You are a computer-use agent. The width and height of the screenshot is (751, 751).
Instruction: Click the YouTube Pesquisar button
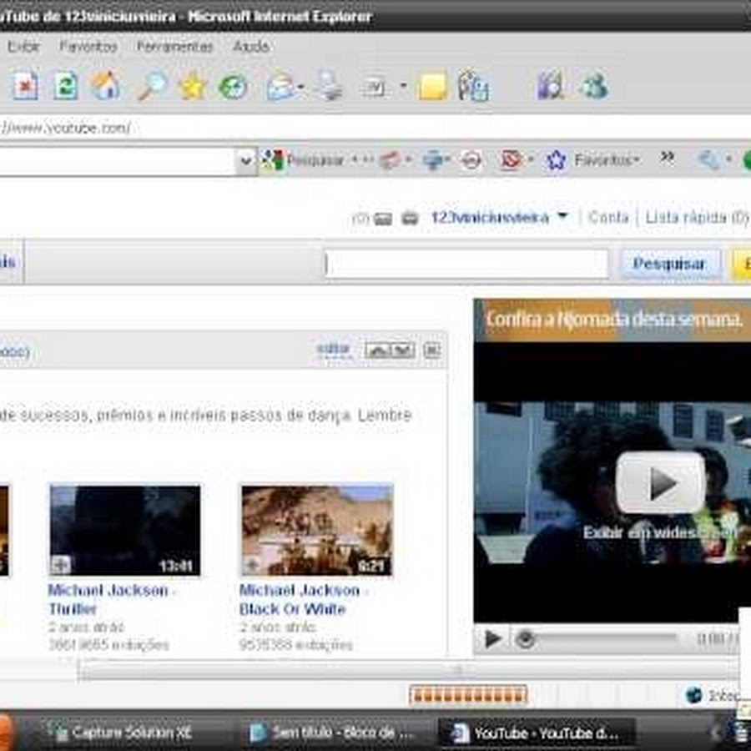click(669, 264)
